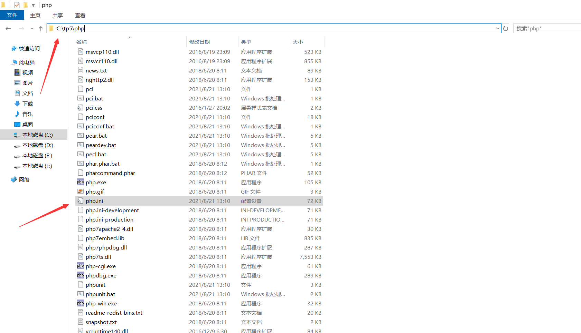Viewport: 581px width, 333px height.
Task: Select 本地磁盘 (D:) in sidebar
Action: pyautogui.click(x=34, y=145)
